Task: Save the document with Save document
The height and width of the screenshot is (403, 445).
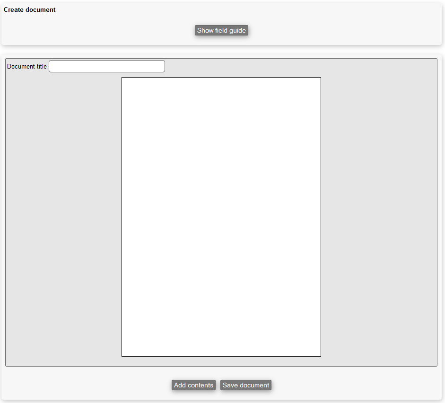Action: point(246,385)
